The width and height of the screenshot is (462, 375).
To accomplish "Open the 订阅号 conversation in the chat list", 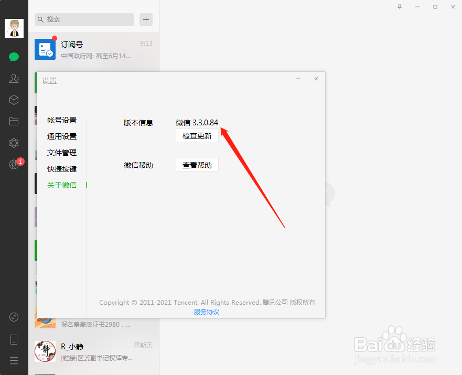I will [x=94, y=49].
